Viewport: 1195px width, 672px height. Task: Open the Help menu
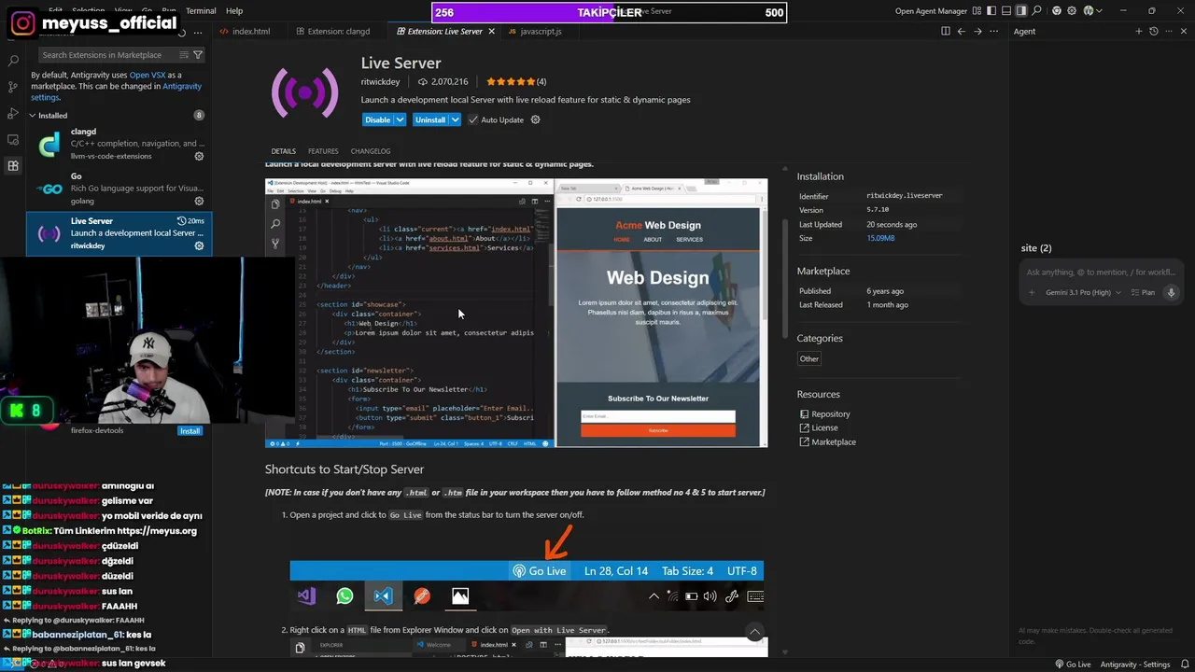tap(234, 11)
